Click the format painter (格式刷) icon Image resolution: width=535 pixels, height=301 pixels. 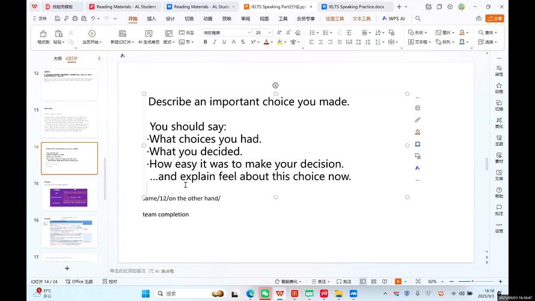(43, 37)
